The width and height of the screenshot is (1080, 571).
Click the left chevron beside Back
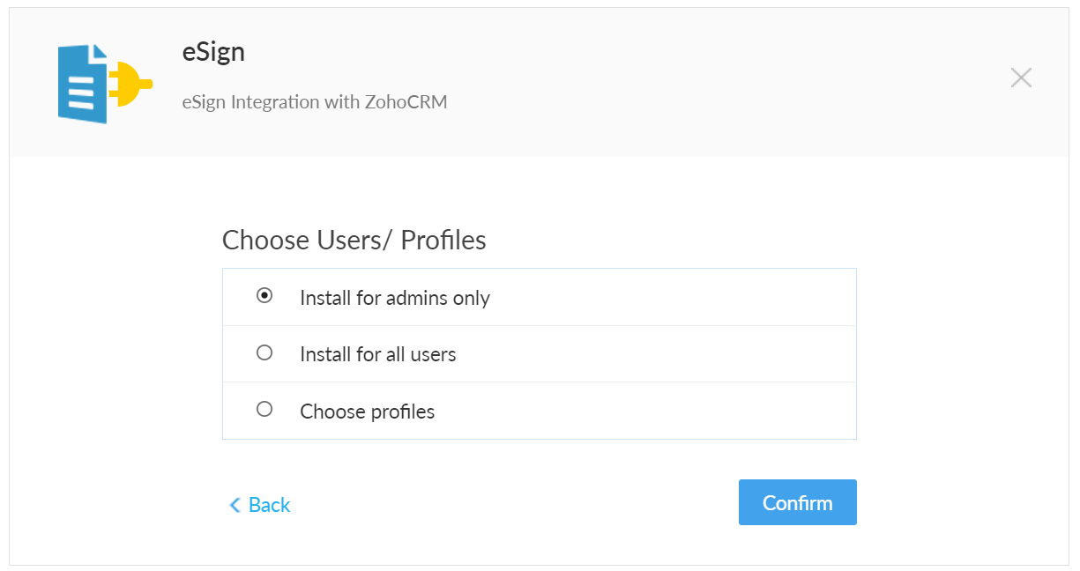[x=235, y=504]
